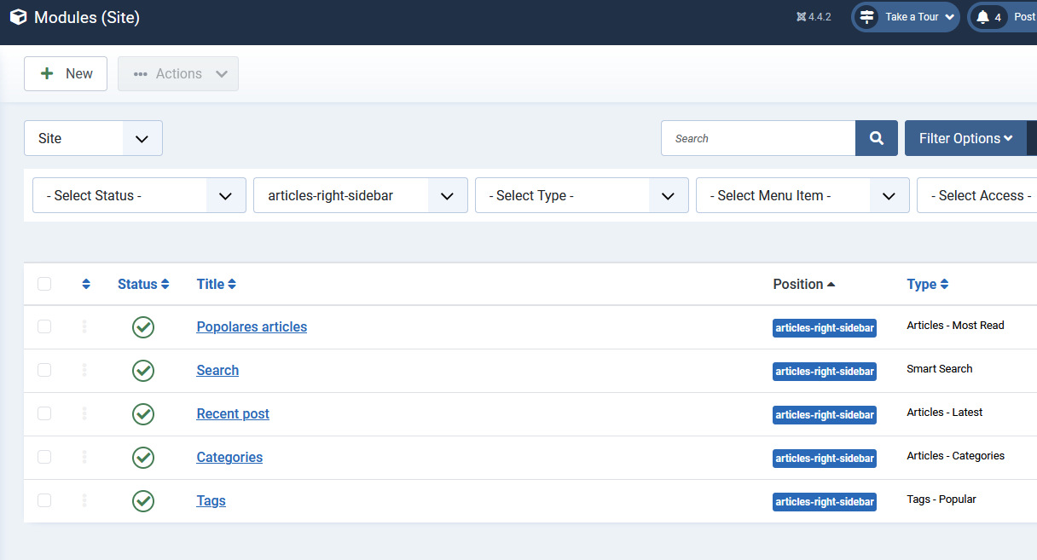Open the Select Status dropdown
Image resolution: width=1037 pixels, height=560 pixels.
[x=139, y=195]
